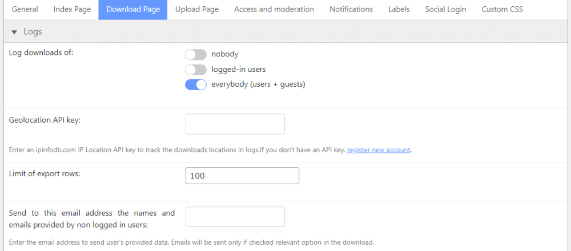Screen dimensions: 571x251
Task: Collapse the Logs section triangle
Action: click(14, 32)
